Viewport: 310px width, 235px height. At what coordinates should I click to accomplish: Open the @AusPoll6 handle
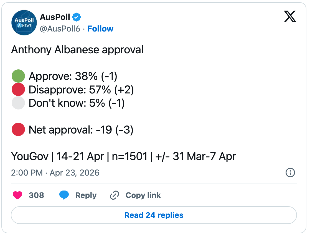tap(60, 29)
